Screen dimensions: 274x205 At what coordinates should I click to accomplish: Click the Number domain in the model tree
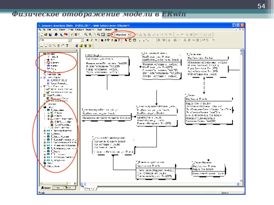[x=51, y=65]
